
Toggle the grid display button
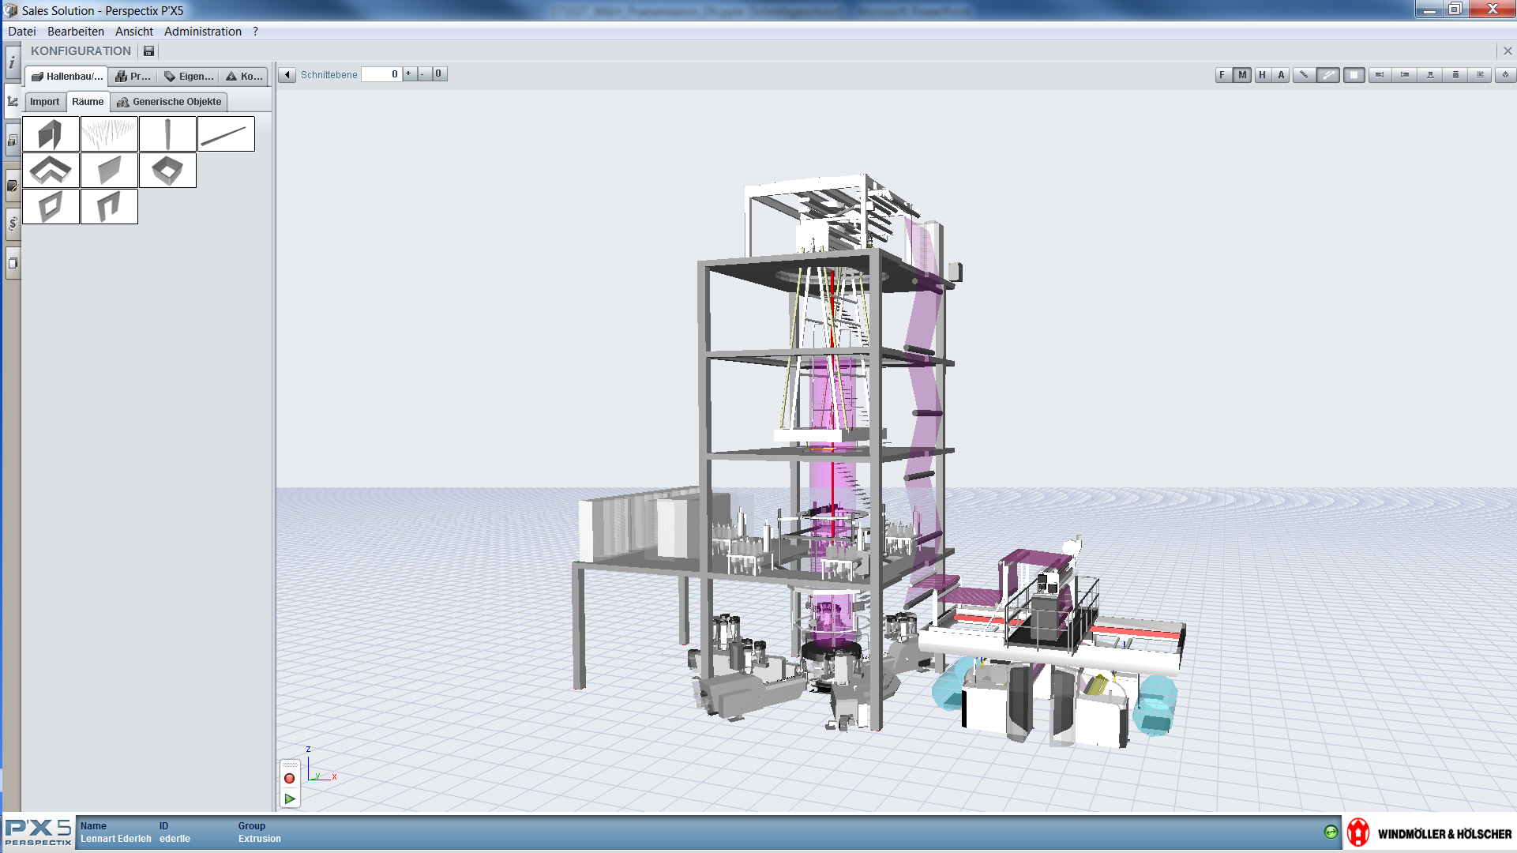1354,75
